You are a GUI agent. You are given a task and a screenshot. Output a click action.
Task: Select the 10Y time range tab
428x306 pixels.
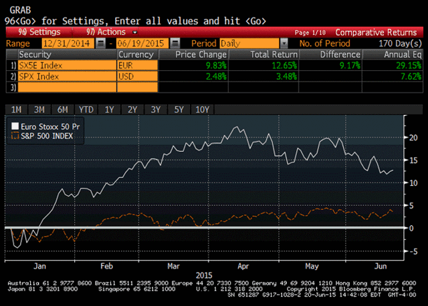click(x=202, y=110)
